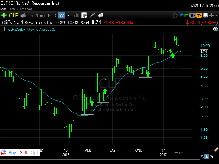219x164 pixels.
Task: Select the pencil drawing tools icon
Action: tap(92, 15)
